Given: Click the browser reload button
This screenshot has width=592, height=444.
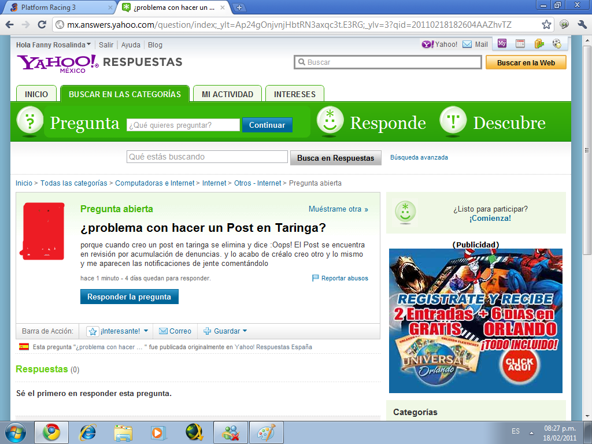Looking at the screenshot, I should pyautogui.click(x=42, y=25).
